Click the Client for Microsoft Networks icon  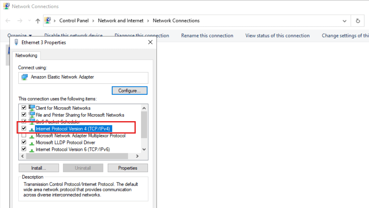(32, 108)
